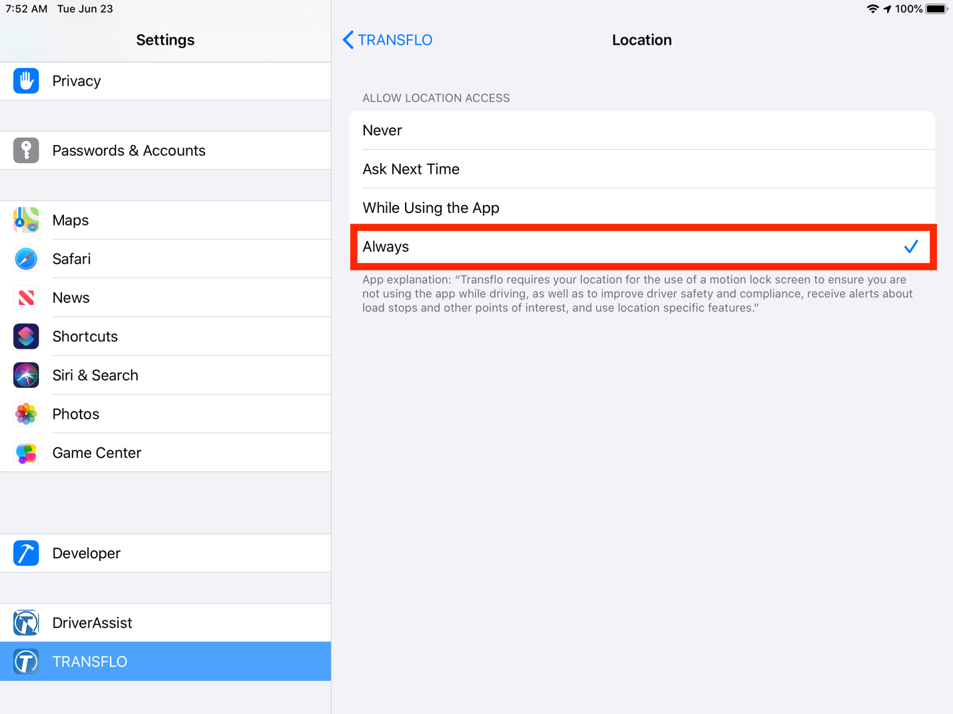Tap the Game Center bubbles icon
The width and height of the screenshot is (953, 714).
point(26,453)
